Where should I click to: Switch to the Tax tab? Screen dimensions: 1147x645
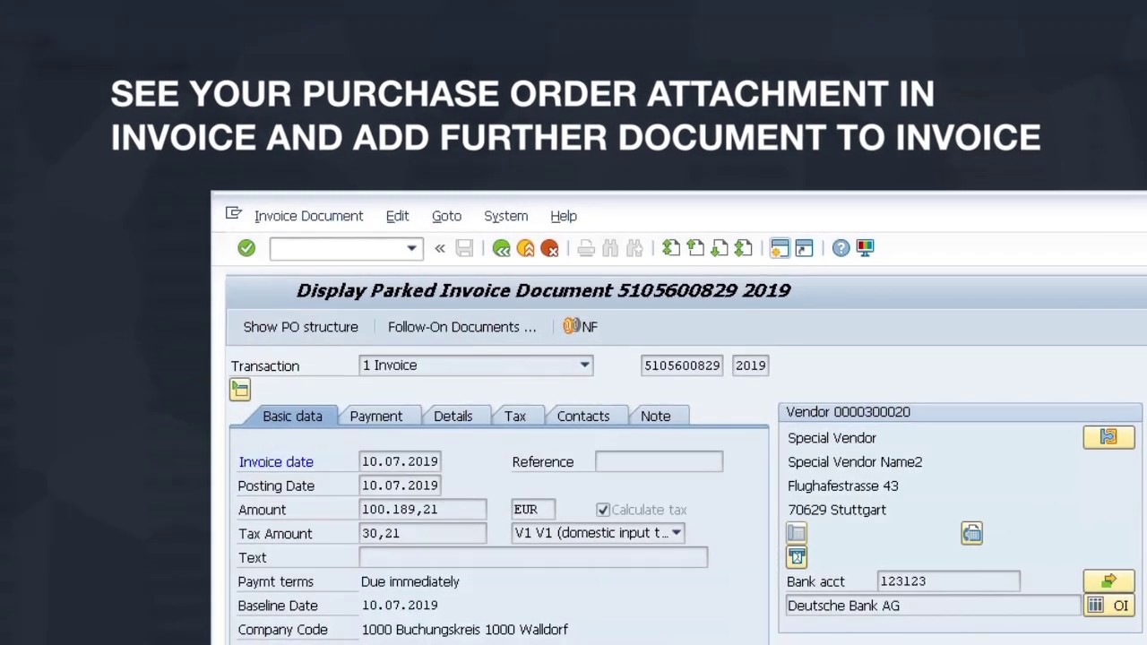pyautogui.click(x=514, y=416)
